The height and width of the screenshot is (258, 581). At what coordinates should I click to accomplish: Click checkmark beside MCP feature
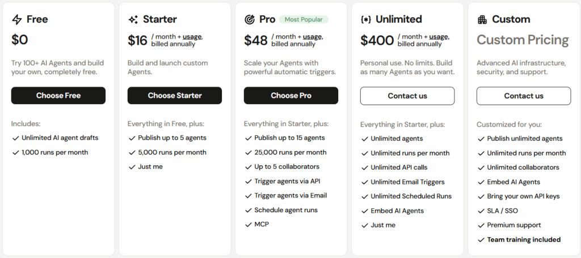tap(248, 225)
